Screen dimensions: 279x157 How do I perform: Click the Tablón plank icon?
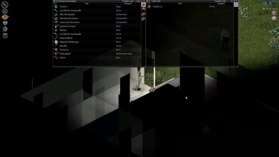click(149, 7)
